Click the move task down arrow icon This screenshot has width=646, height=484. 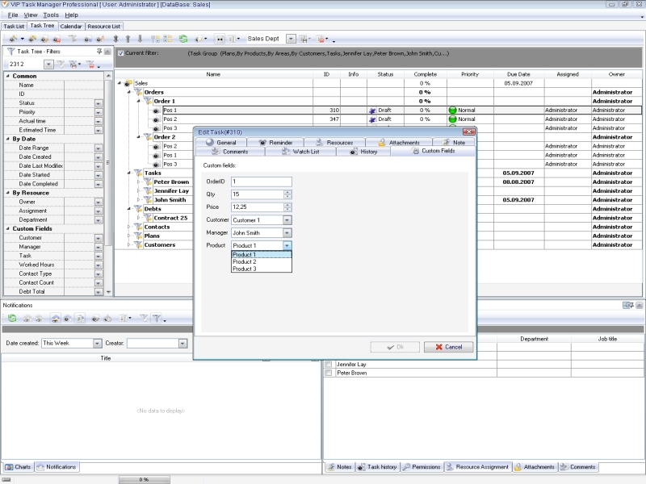[139, 39]
